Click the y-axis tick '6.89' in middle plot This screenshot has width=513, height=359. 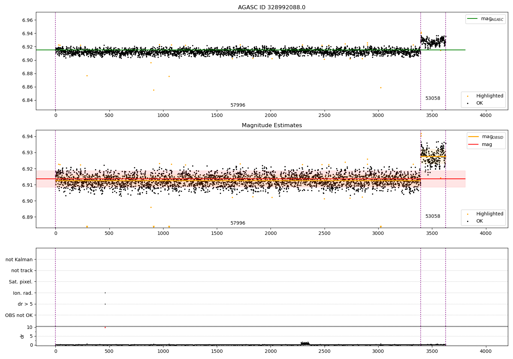[x=27, y=217]
